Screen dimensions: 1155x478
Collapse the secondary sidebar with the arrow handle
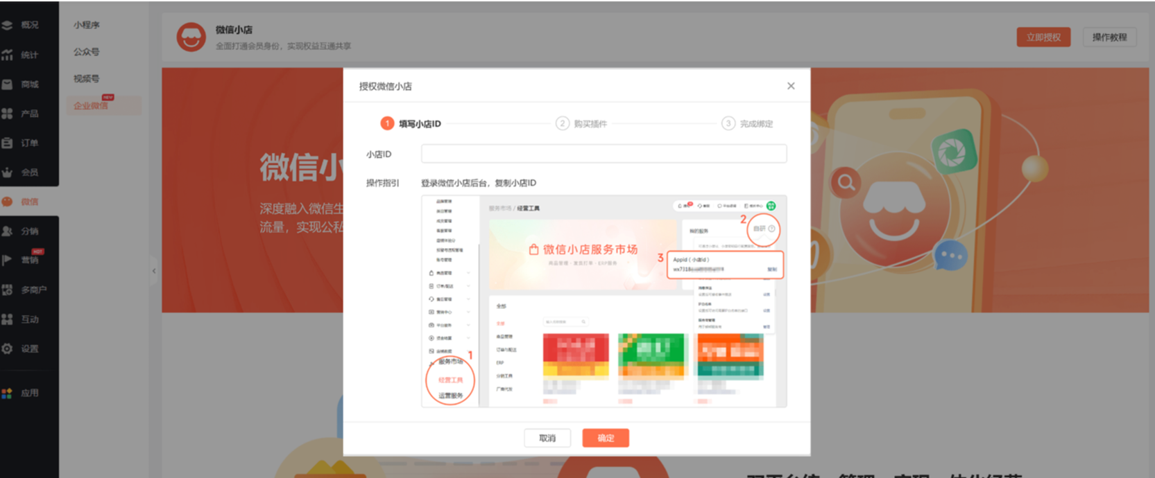(x=154, y=271)
